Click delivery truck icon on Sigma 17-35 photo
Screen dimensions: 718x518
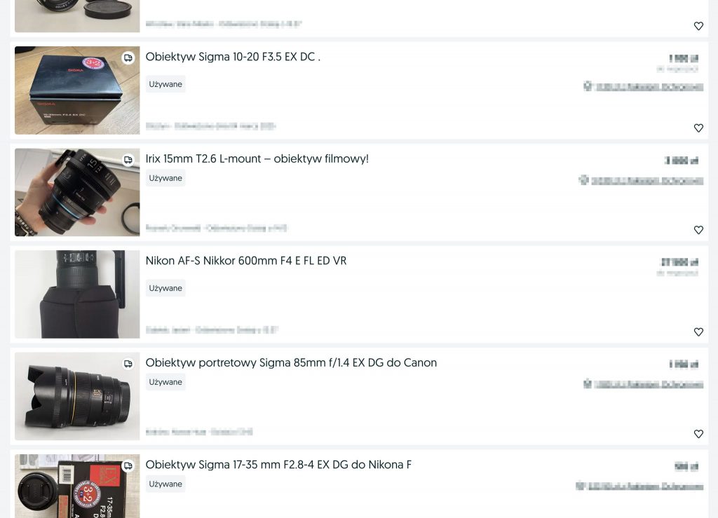coord(128,466)
